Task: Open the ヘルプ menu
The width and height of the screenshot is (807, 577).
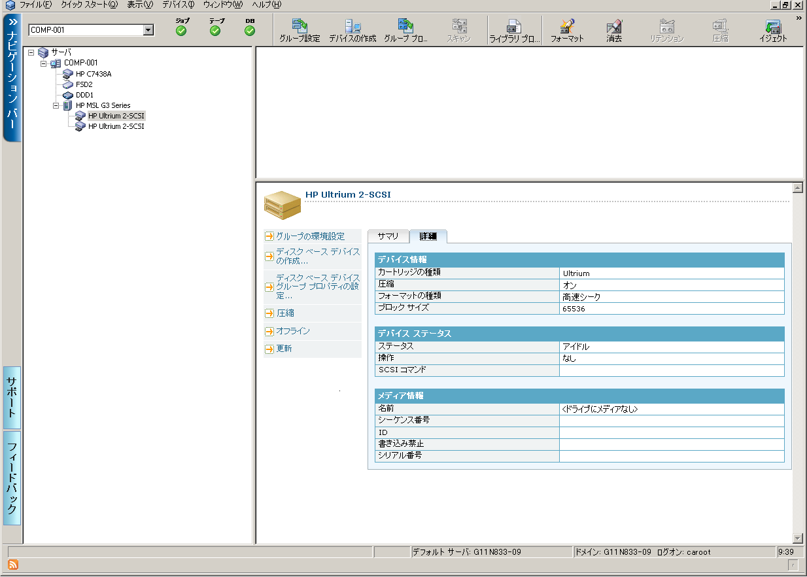Action: (267, 5)
